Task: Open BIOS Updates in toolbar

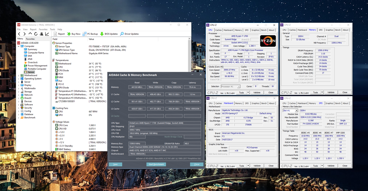Action: pos(109,34)
